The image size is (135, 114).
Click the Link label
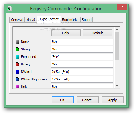(24, 87)
